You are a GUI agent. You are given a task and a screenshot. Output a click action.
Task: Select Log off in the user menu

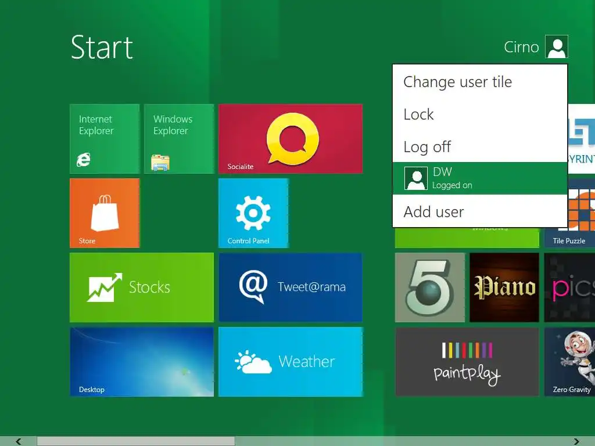[x=480, y=146]
